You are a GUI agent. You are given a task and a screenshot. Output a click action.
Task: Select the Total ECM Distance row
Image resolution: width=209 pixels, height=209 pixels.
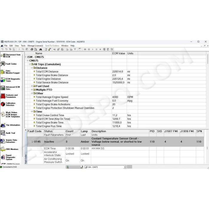[x=116, y=71]
